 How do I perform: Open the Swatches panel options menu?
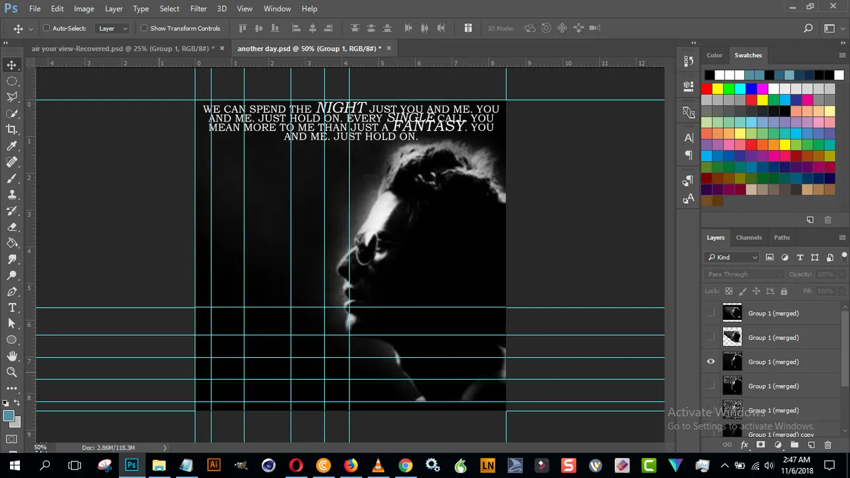click(842, 55)
